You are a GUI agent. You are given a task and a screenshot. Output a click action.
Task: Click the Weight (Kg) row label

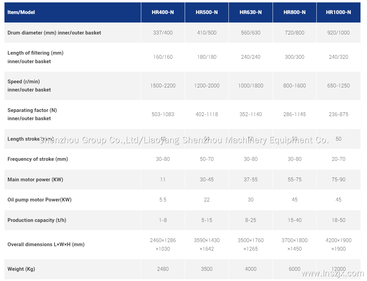click(x=21, y=269)
